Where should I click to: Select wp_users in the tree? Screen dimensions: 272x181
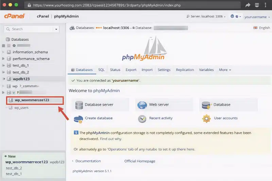coord(21,108)
